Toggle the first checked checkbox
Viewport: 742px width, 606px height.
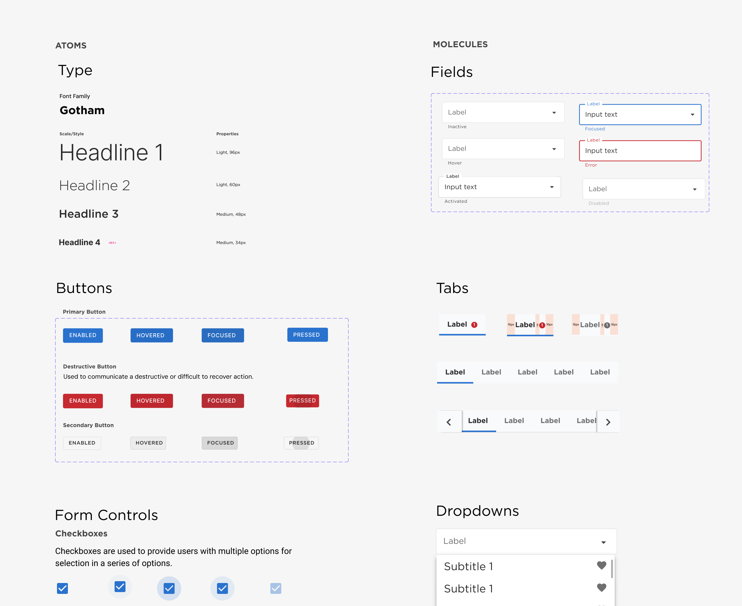point(62,588)
